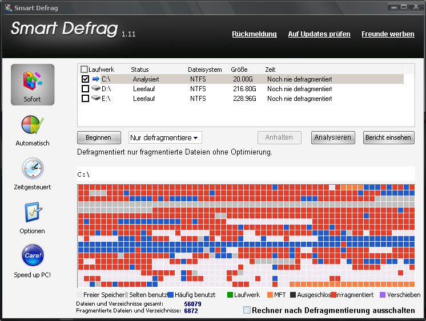The width and height of the screenshot is (426, 321).
Task: Select the Leerlauf status of drive D:\
Action: [x=144, y=89]
